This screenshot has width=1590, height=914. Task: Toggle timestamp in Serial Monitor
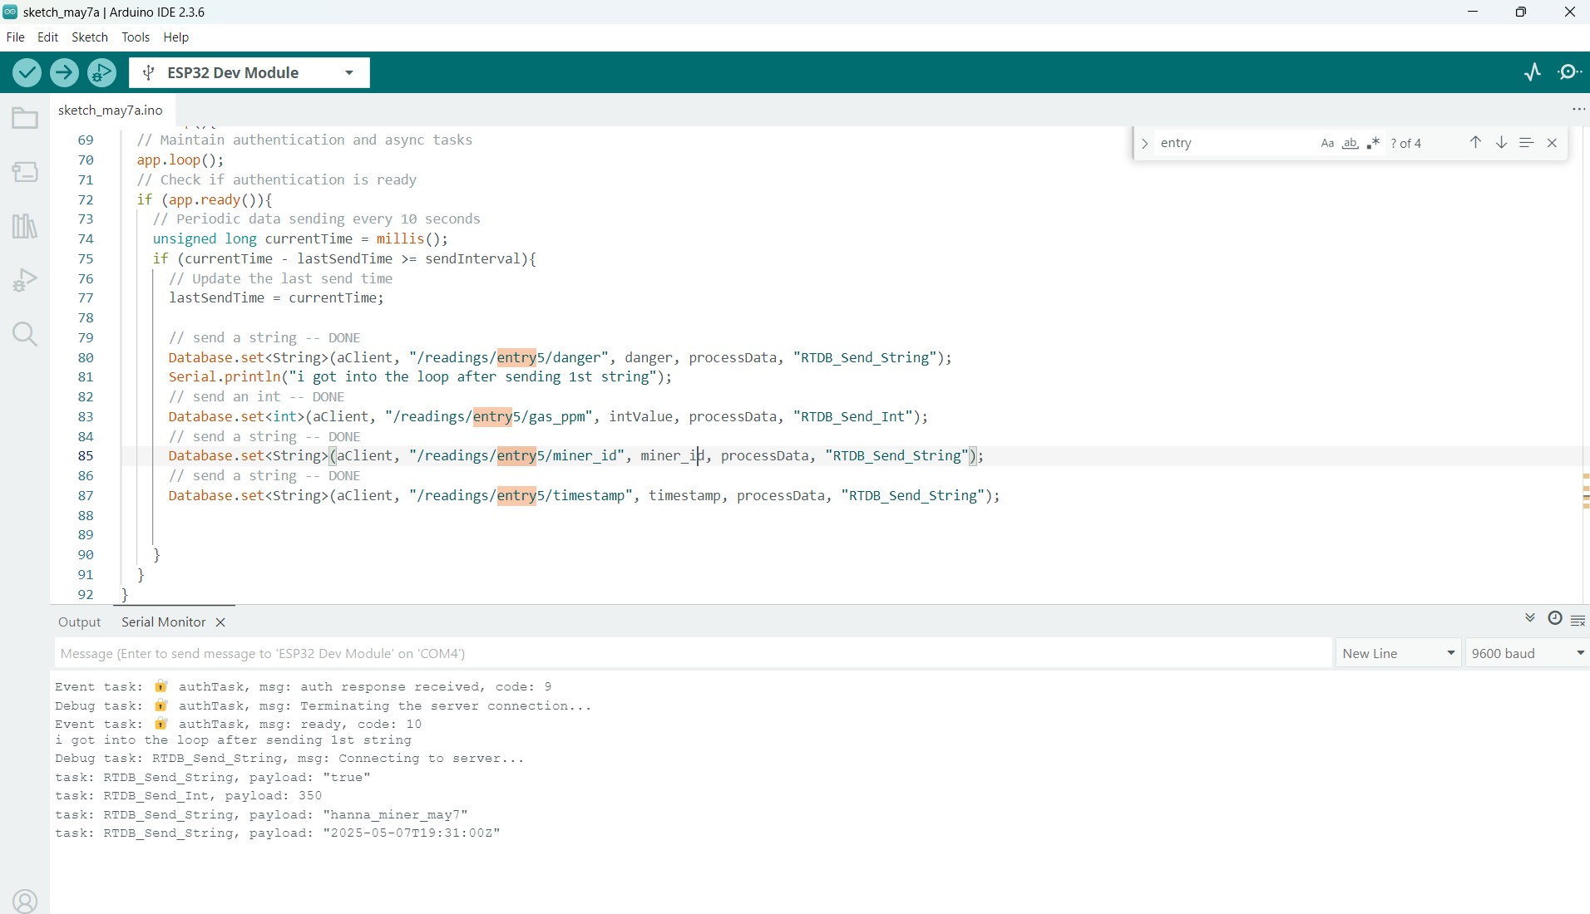pos(1554,618)
